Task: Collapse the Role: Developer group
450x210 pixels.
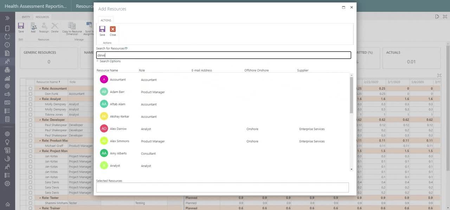Action: point(40,120)
